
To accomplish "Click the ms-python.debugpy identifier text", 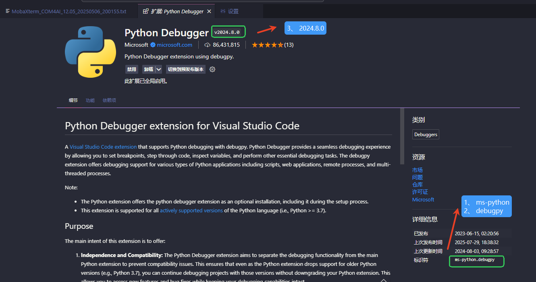I will (x=475, y=260).
